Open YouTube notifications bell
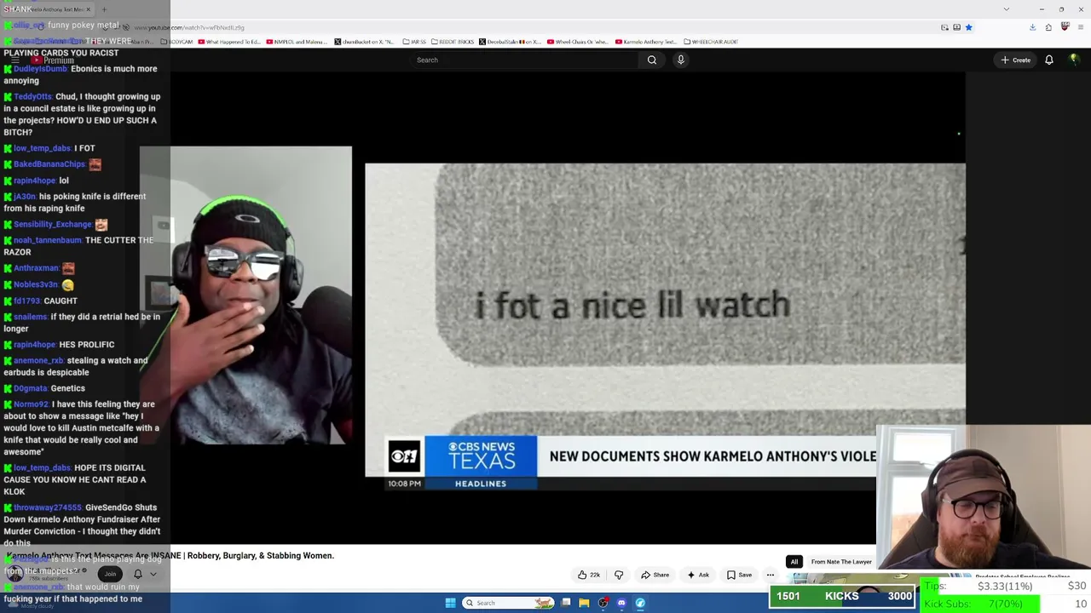The height and width of the screenshot is (613, 1091). click(1049, 60)
